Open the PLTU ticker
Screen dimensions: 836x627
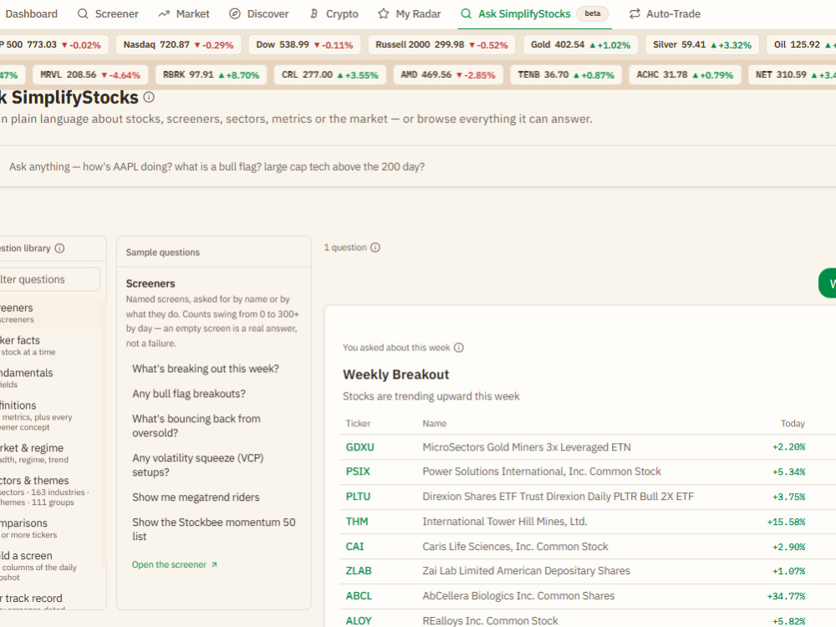pyautogui.click(x=358, y=497)
